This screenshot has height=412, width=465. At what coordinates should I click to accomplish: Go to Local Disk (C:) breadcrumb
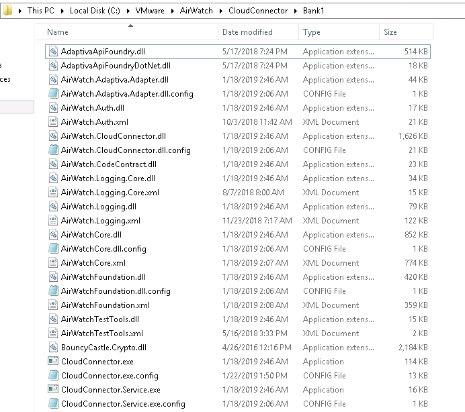95,11
